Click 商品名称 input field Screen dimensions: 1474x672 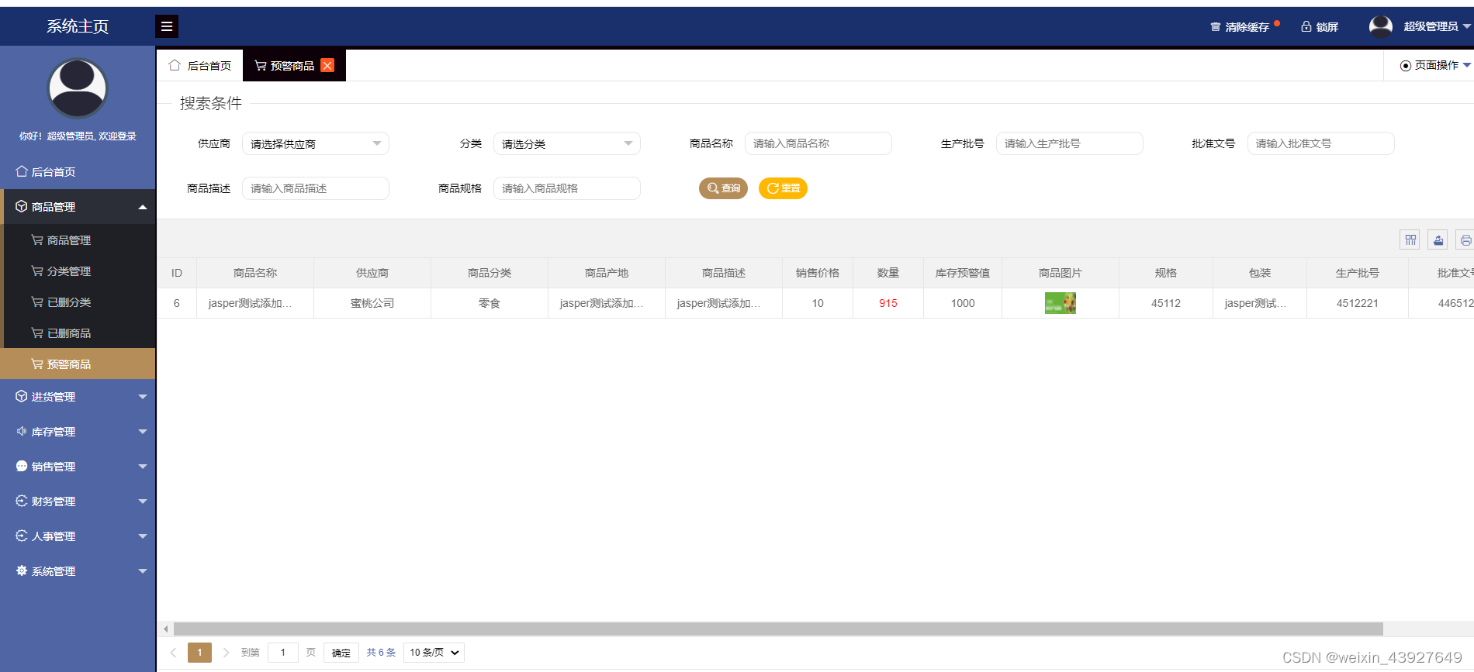point(818,143)
